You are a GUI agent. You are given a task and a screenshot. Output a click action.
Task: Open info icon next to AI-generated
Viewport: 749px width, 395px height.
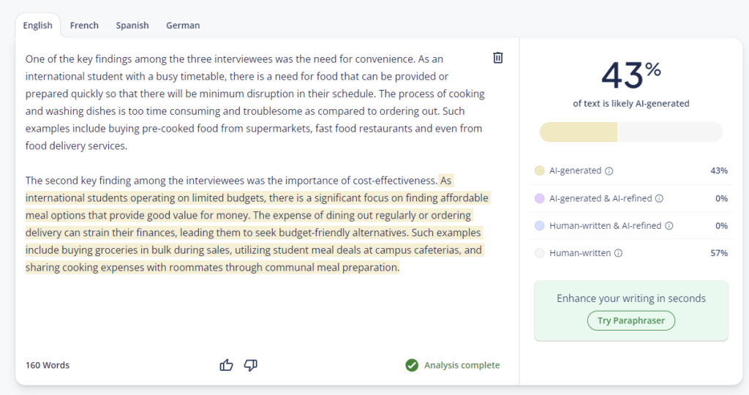tap(609, 171)
